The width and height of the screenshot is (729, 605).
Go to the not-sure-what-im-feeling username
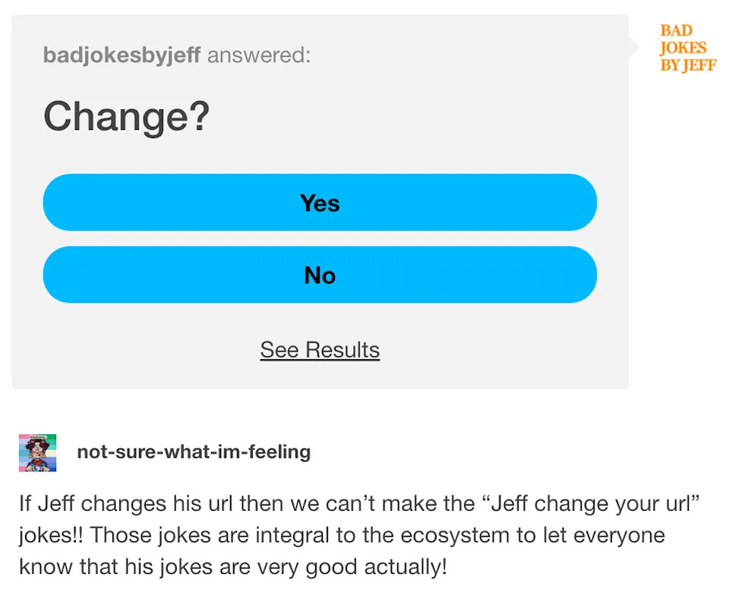[x=194, y=452]
